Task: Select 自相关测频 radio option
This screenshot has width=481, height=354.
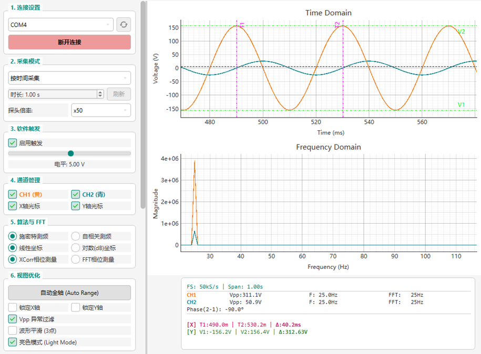Action: [x=76, y=236]
